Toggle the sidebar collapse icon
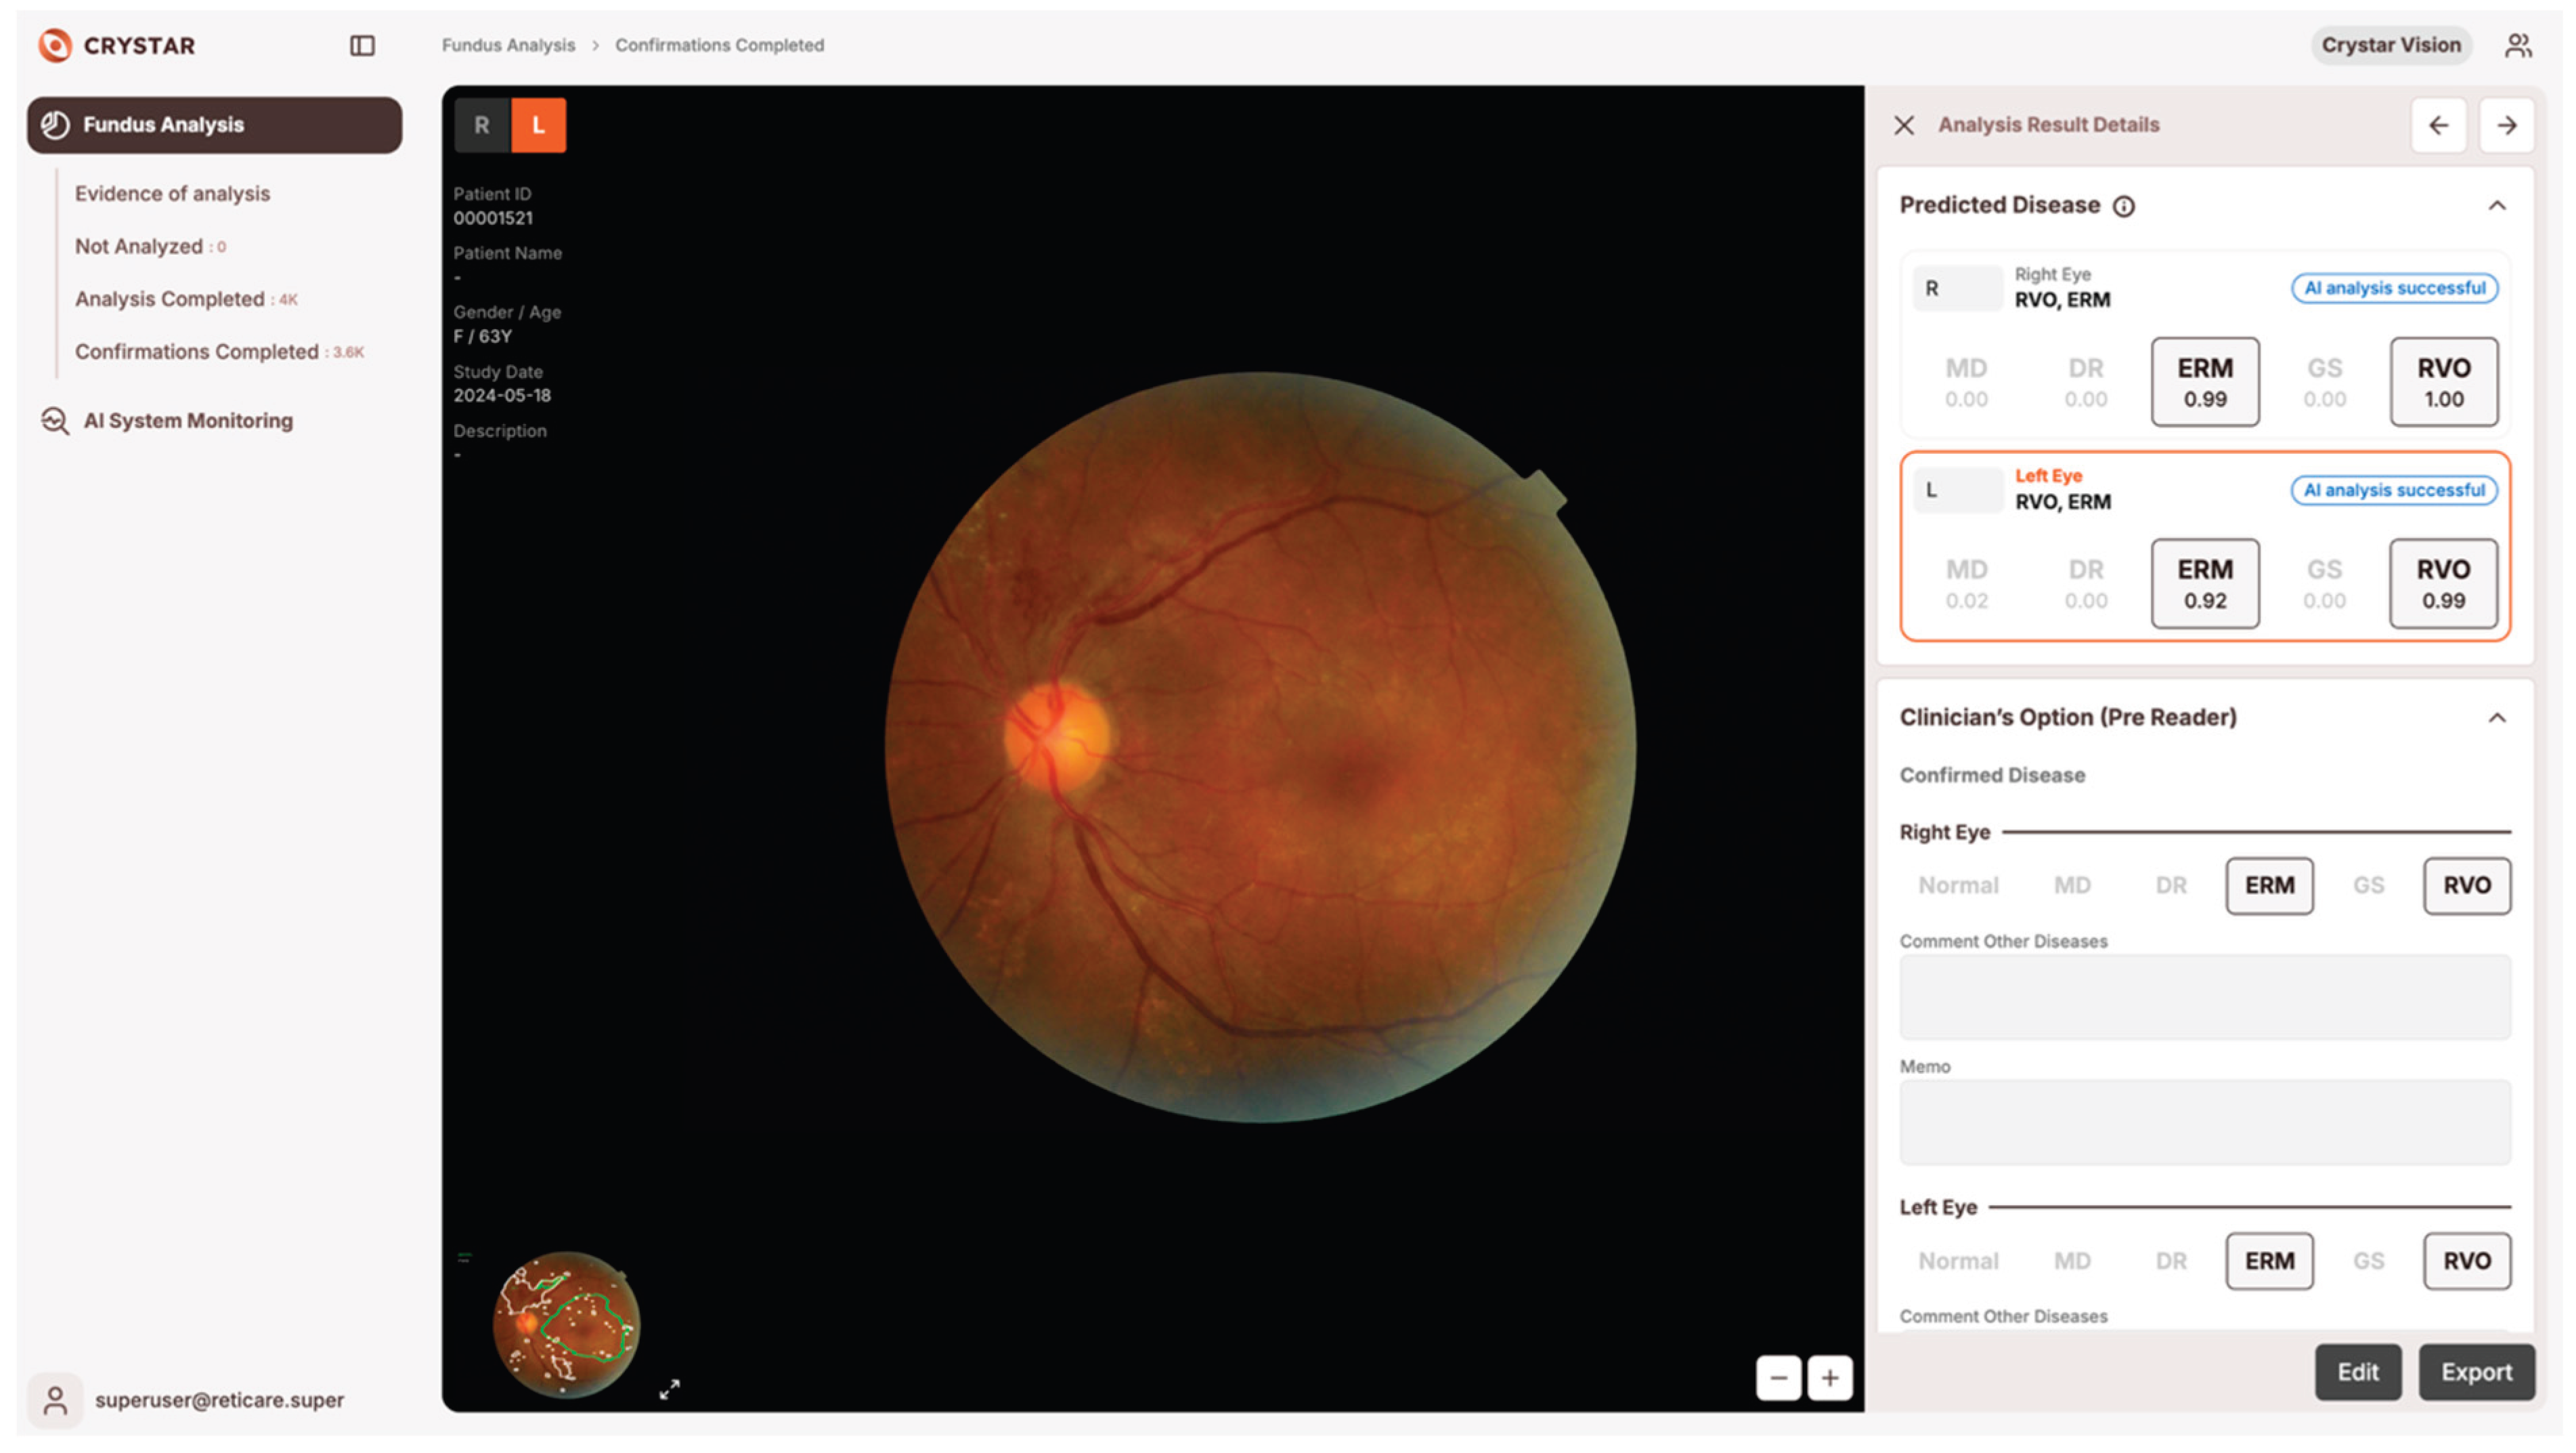2576x1453 pixels. [362, 45]
